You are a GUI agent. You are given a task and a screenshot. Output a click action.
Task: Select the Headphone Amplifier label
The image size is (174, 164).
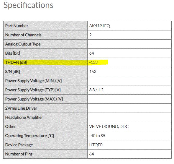[x=24, y=117]
